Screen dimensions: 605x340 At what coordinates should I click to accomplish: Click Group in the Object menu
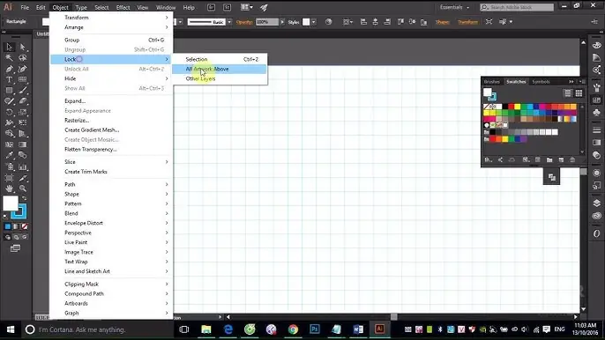[x=111, y=41]
